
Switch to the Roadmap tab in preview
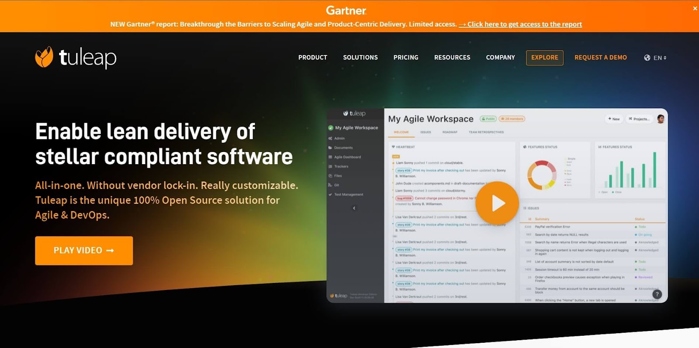click(x=450, y=132)
